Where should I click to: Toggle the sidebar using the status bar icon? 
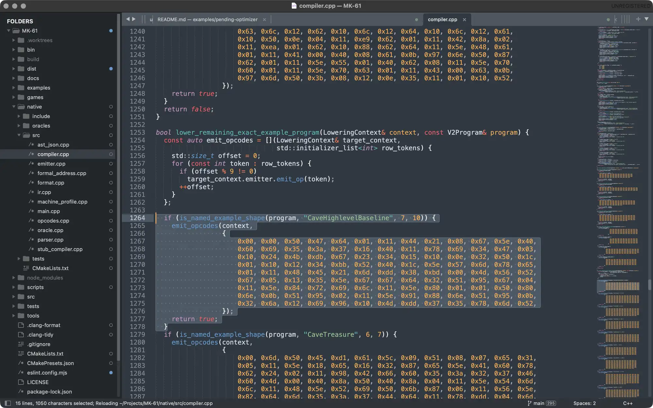(8, 403)
